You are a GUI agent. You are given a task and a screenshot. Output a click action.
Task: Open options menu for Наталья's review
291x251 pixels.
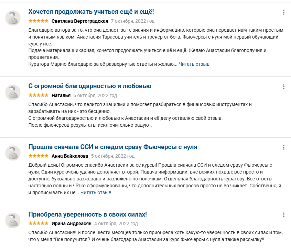click(284, 87)
